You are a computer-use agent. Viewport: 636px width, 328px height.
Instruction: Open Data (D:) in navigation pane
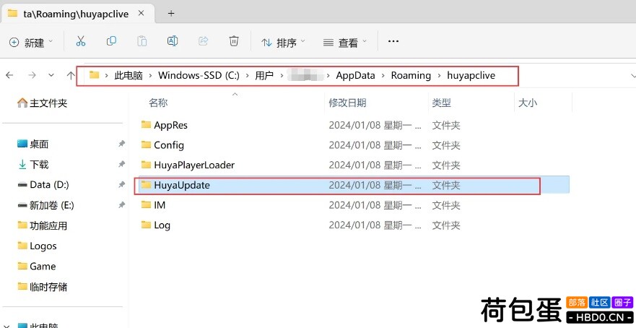pos(43,185)
